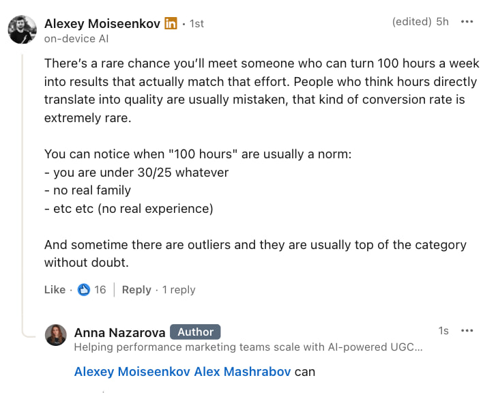This screenshot has width=483, height=393.
Task: Open the three-dot menu on Anna's reply
Action: pos(467,331)
